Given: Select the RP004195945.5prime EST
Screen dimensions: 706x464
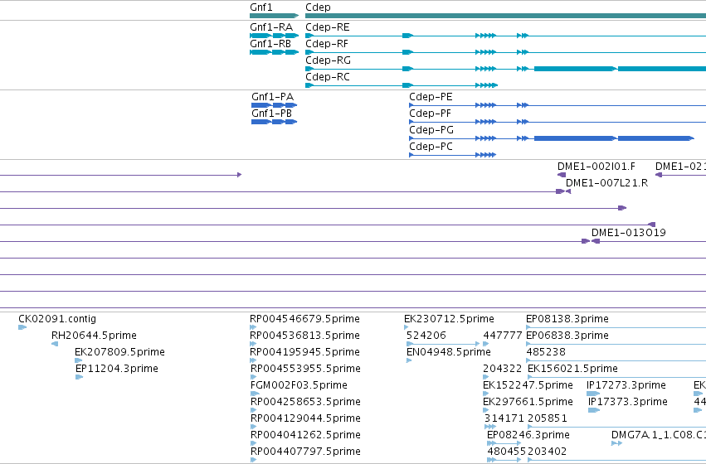Looking at the screenshot, I should coord(253,360).
